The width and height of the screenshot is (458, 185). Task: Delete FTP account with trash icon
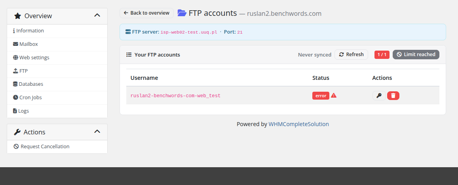point(393,96)
